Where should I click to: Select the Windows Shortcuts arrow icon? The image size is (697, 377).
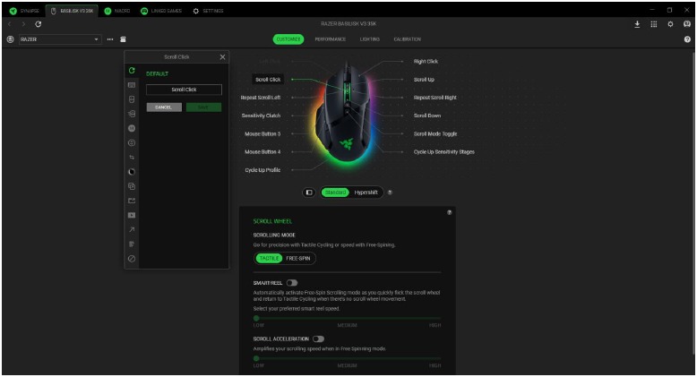pos(132,229)
